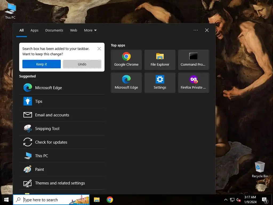This screenshot has height=205, width=273.
Task: Launch Snipping Tool from suggestions
Action: pos(62,128)
